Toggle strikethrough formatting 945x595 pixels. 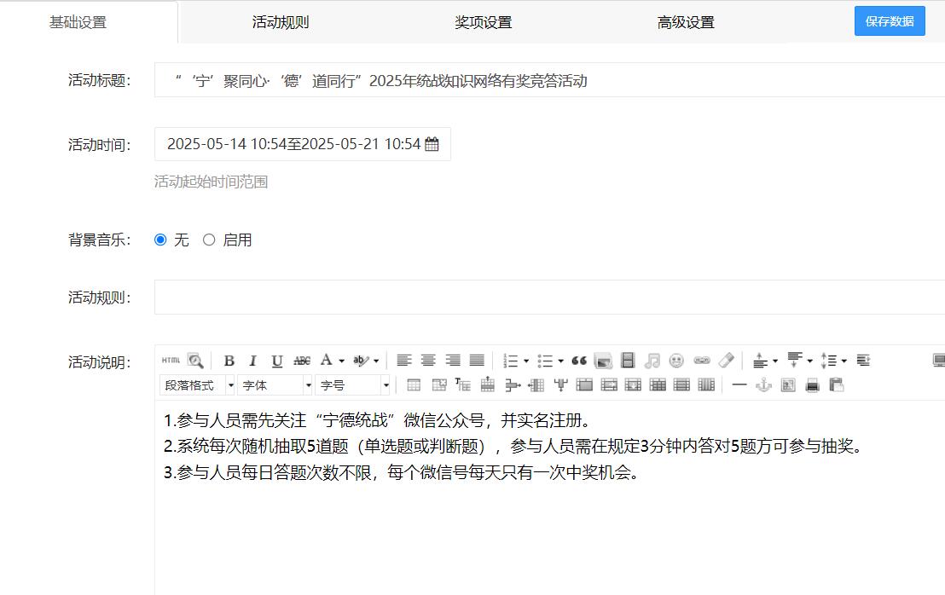click(302, 361)
